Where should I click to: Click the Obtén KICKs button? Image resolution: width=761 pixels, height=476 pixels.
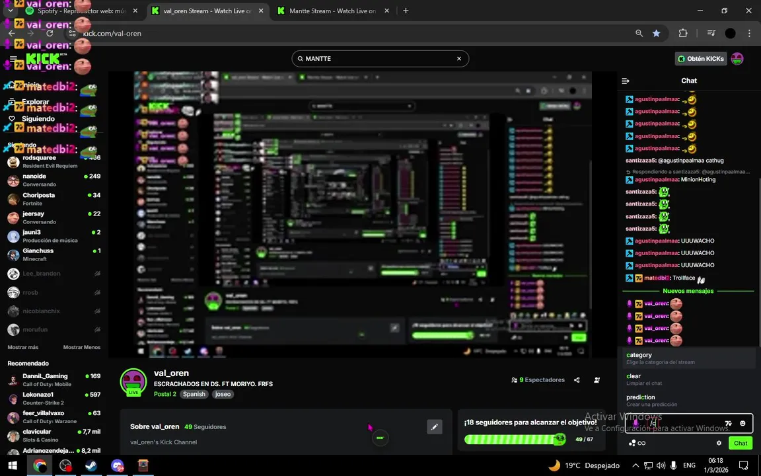pyautogui.click(x=701, y=59)
